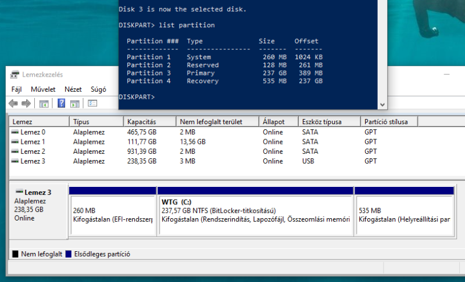Viewport: 465px width, 282px height.
Task: Sort by the Eszköz típusa column header
Action: tap(330, 122)
